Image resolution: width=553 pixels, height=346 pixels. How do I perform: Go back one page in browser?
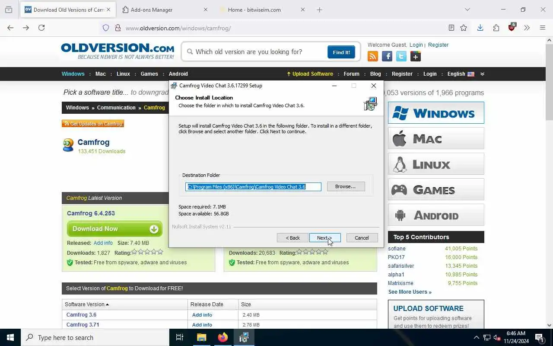10,28
